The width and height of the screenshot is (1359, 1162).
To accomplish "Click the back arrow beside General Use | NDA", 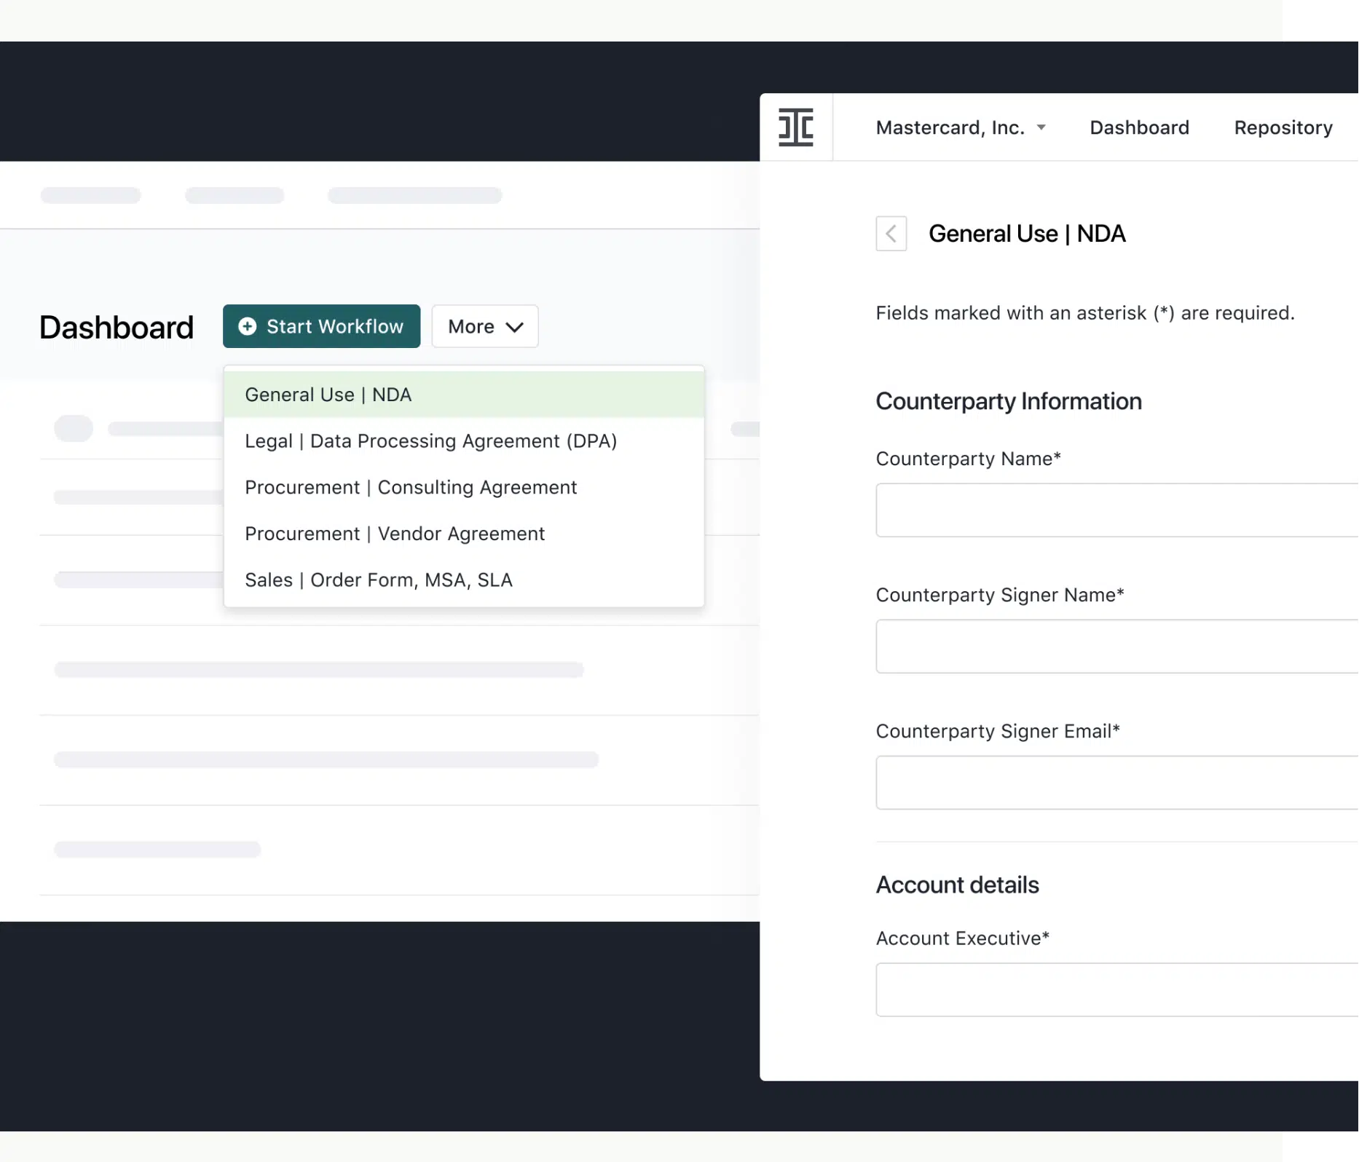I will (x=891, y=233).
